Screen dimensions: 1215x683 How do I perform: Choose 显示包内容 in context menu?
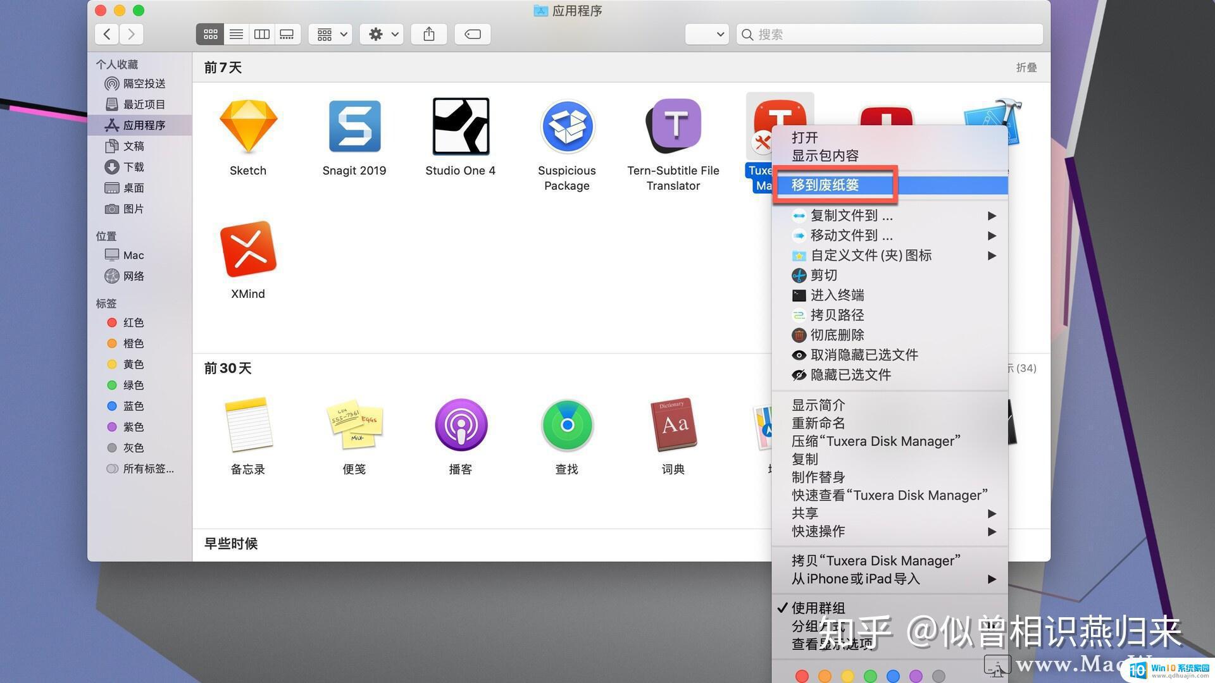point(890,156)
